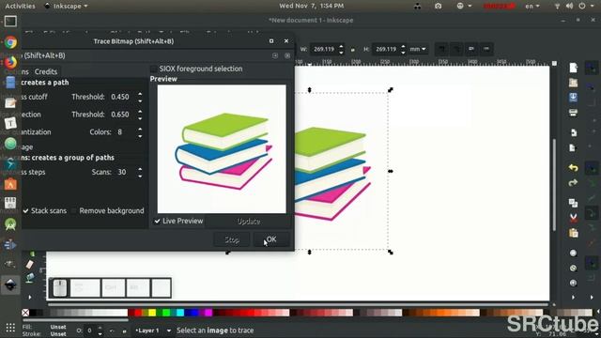Open the Credits tab
Viewport: 601px width, 338px height.
click(x=46, y=71)
